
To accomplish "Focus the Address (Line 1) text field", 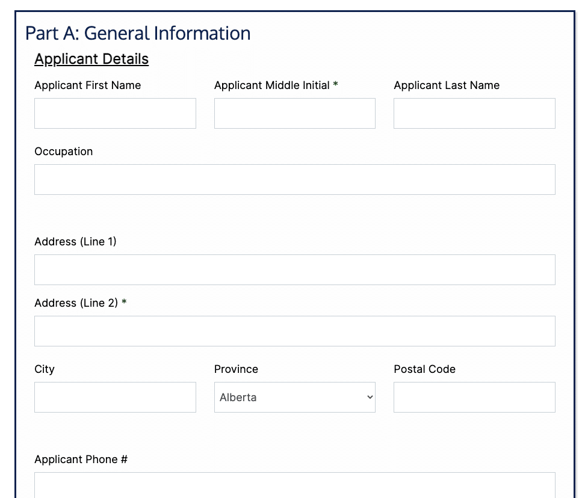I will point(295,269).
